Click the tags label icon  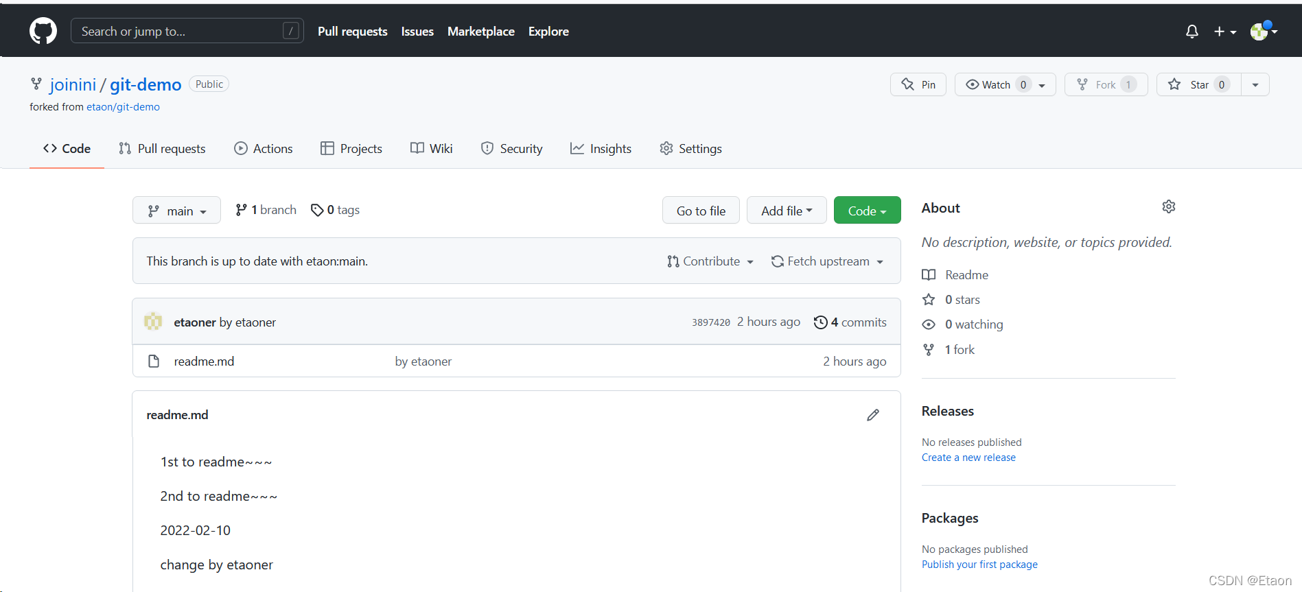[317, 210]
